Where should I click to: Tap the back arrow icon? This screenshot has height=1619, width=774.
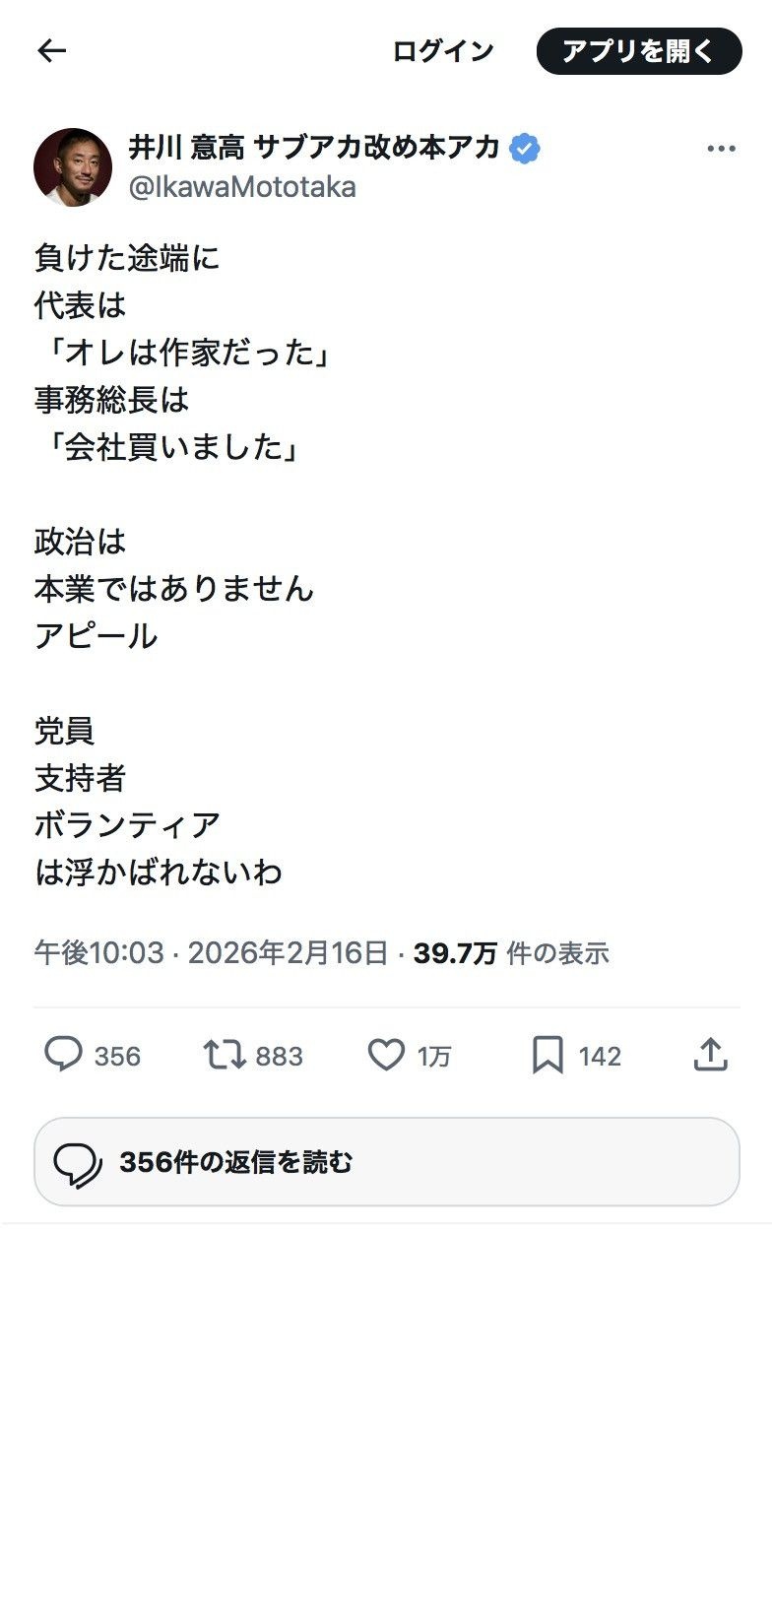tap(51, 51)
